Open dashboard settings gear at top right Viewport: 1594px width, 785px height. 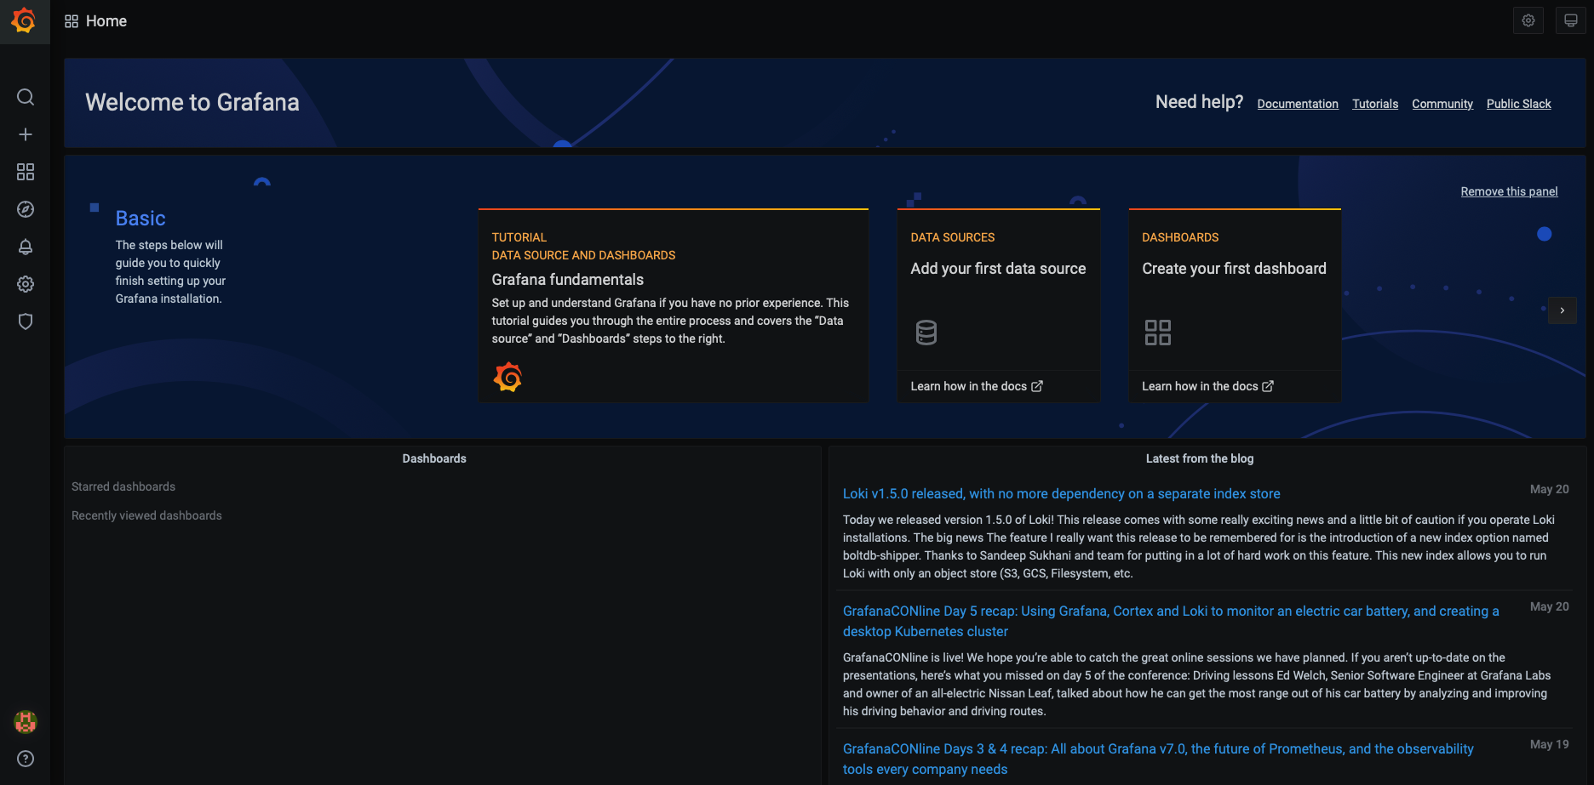(x=1528, y=21)
